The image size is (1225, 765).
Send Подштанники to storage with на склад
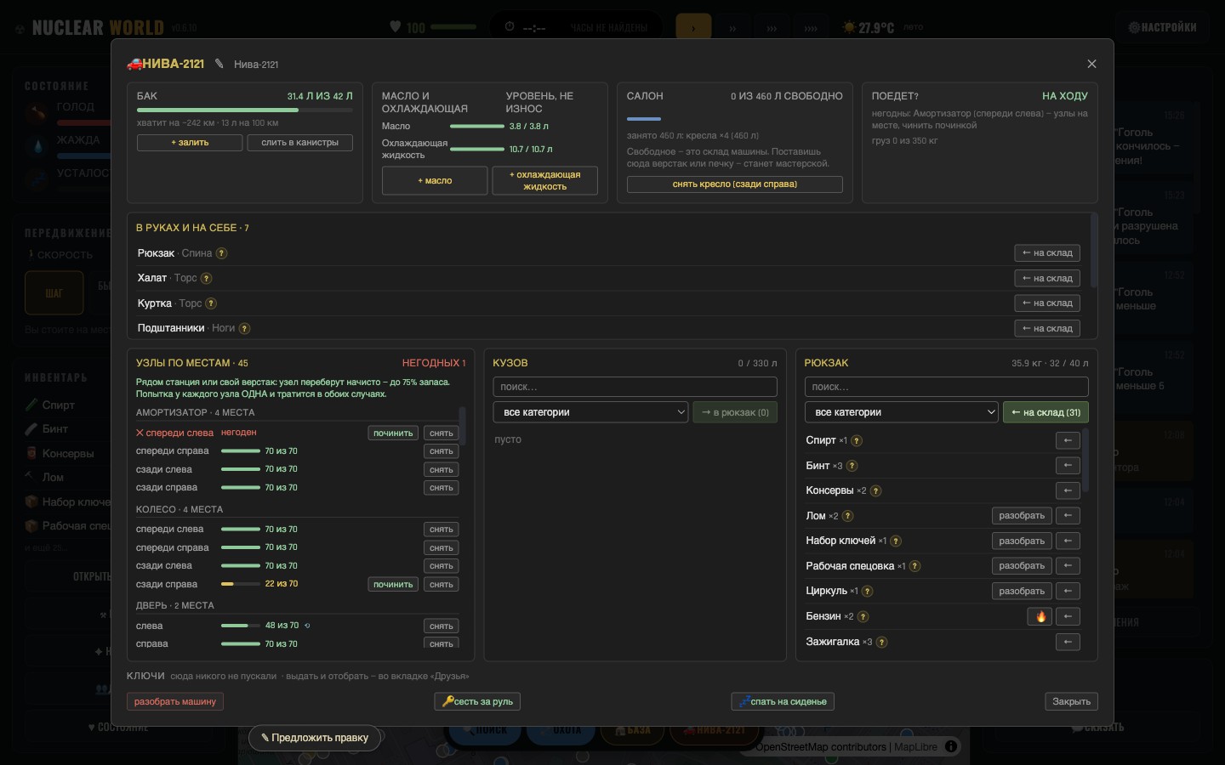[1047, 329]
